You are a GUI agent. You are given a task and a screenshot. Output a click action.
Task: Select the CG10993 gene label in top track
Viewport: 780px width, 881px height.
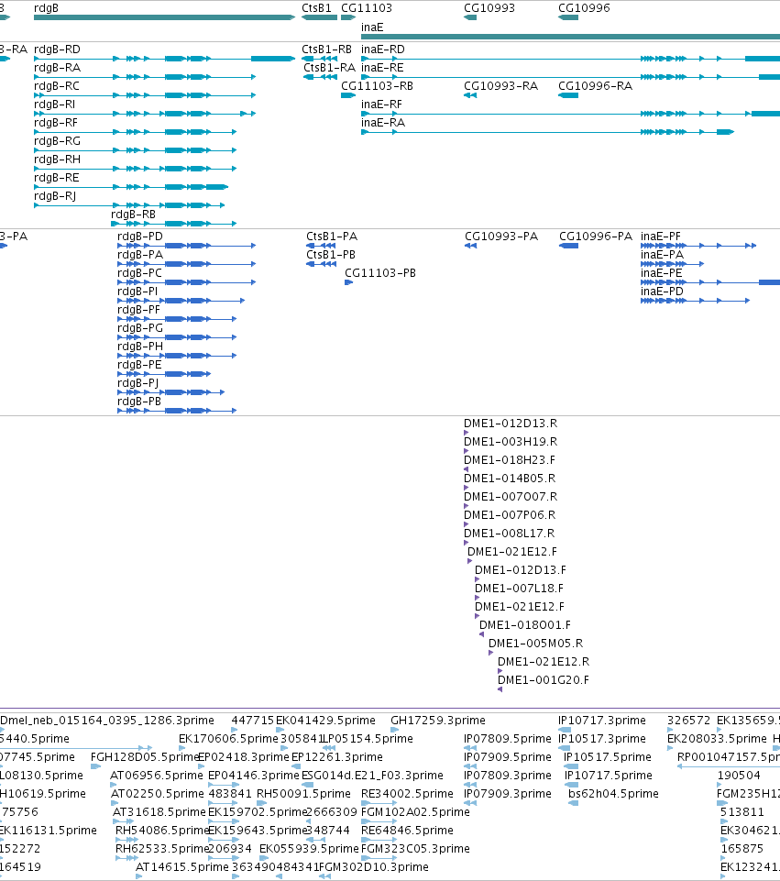pyautogui.click(x=489, y=8)
